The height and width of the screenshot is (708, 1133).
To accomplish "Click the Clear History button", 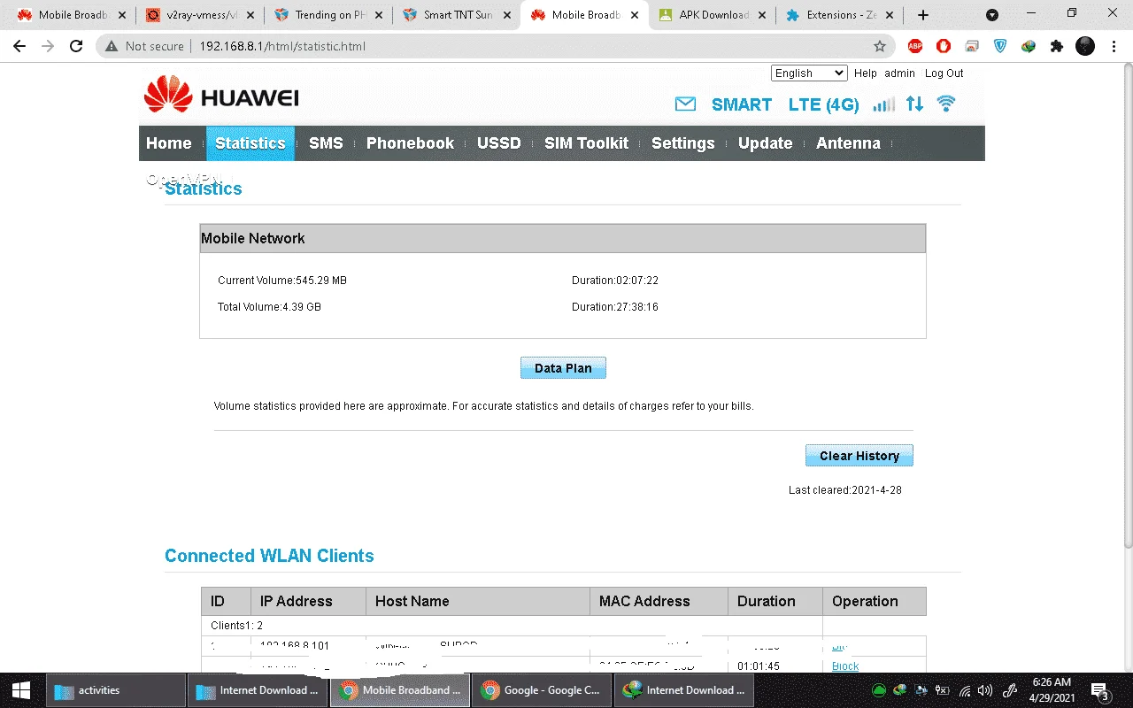I will [x=859, y=456].
